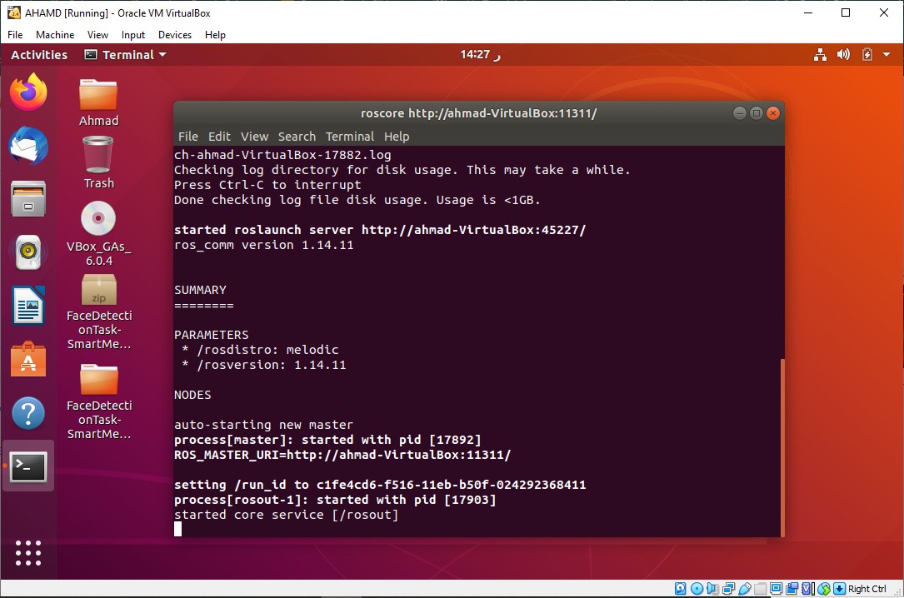Open the Terminal app menu in the top bar

pos(123,54)
